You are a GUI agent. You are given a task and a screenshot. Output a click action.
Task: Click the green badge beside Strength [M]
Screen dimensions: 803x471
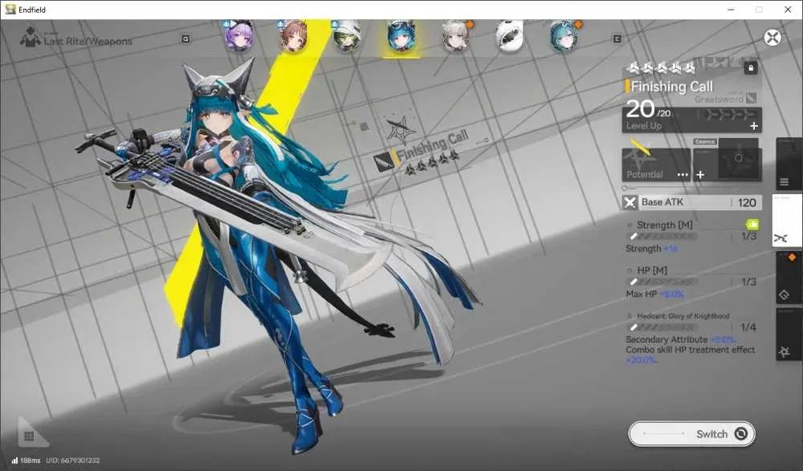(x=752, y=224)
